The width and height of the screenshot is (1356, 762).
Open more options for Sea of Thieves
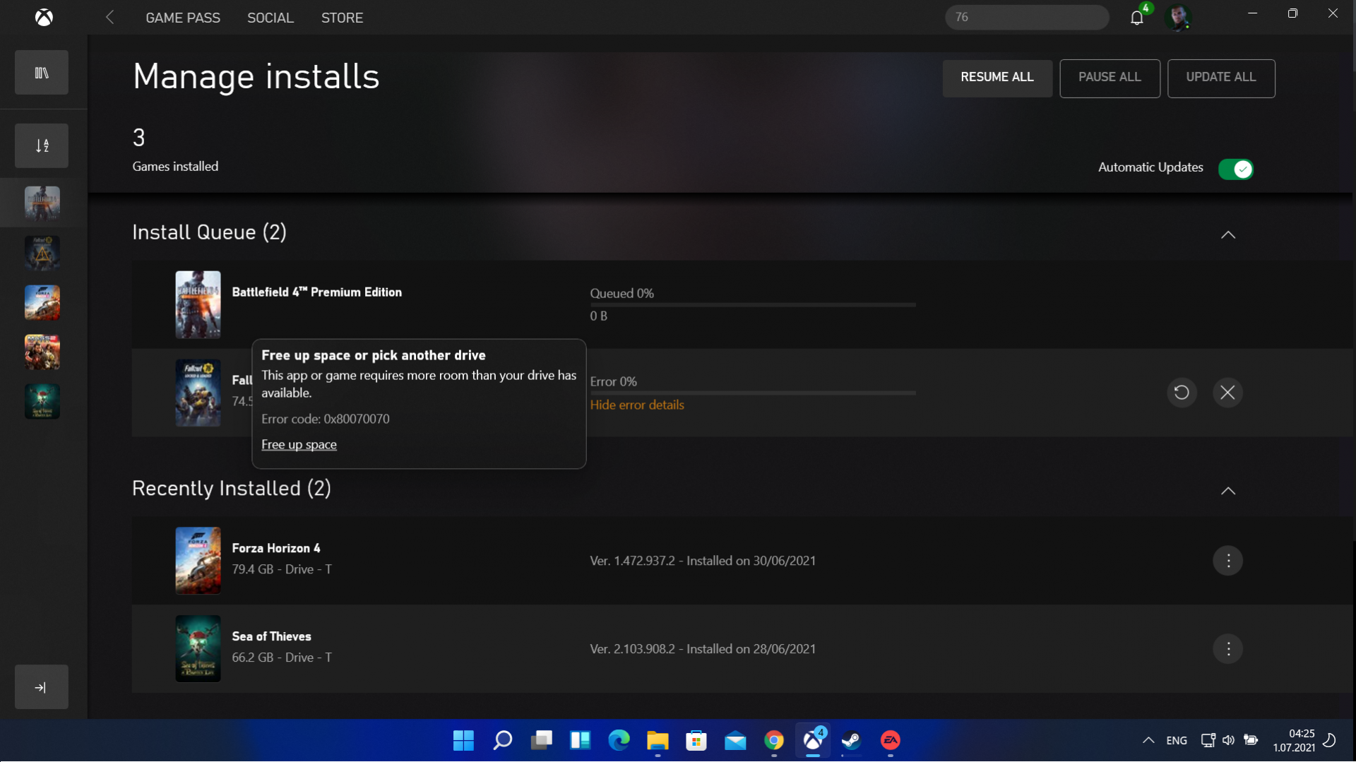(1228, 649)
